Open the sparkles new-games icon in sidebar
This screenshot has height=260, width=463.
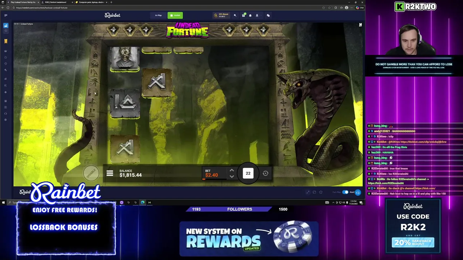(5, 70)
